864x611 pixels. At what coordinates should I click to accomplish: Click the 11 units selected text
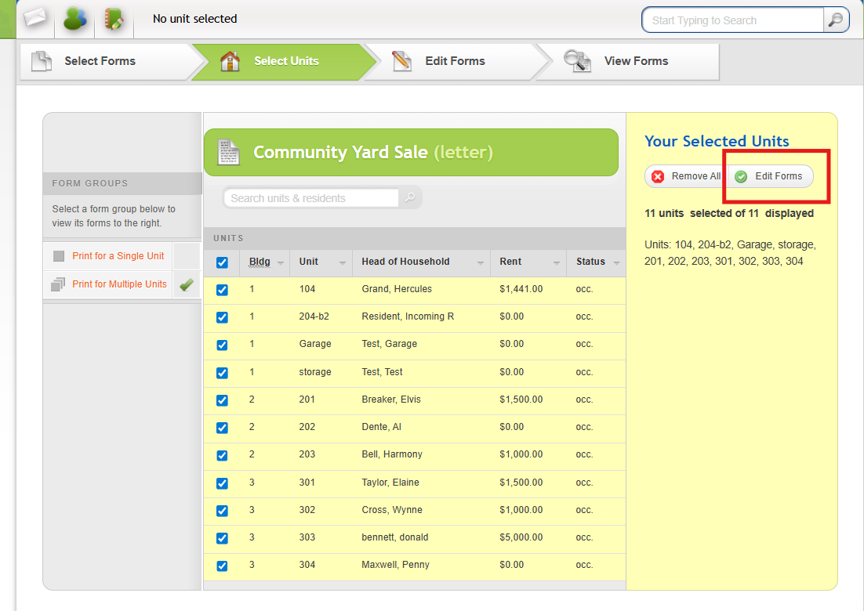tap(729, 213)
